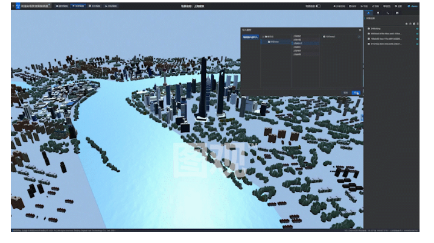Select the highlighted second toolbar tab
The width and height of the screenshot is (434, 243).
coord(78,6)
